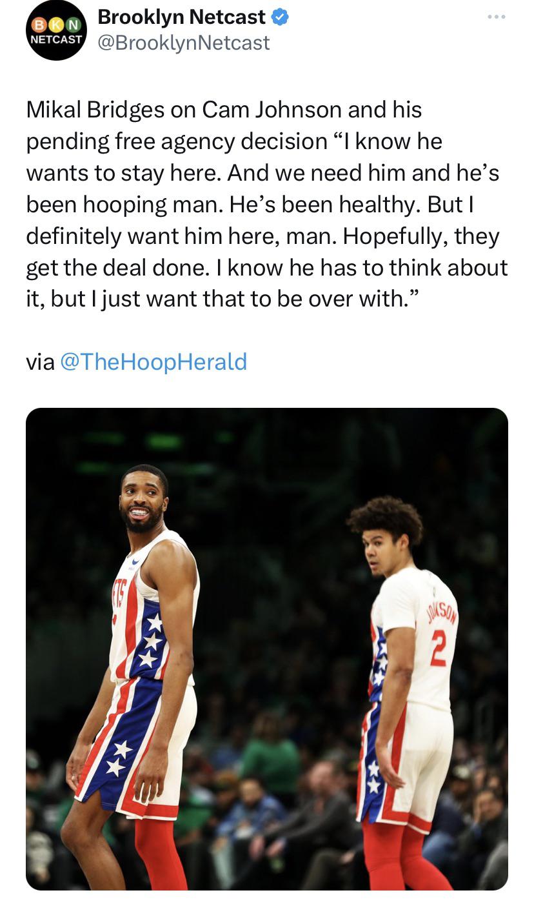
Task: Click the "BKN" letters in the avatar logo
Action: point(56,25)
